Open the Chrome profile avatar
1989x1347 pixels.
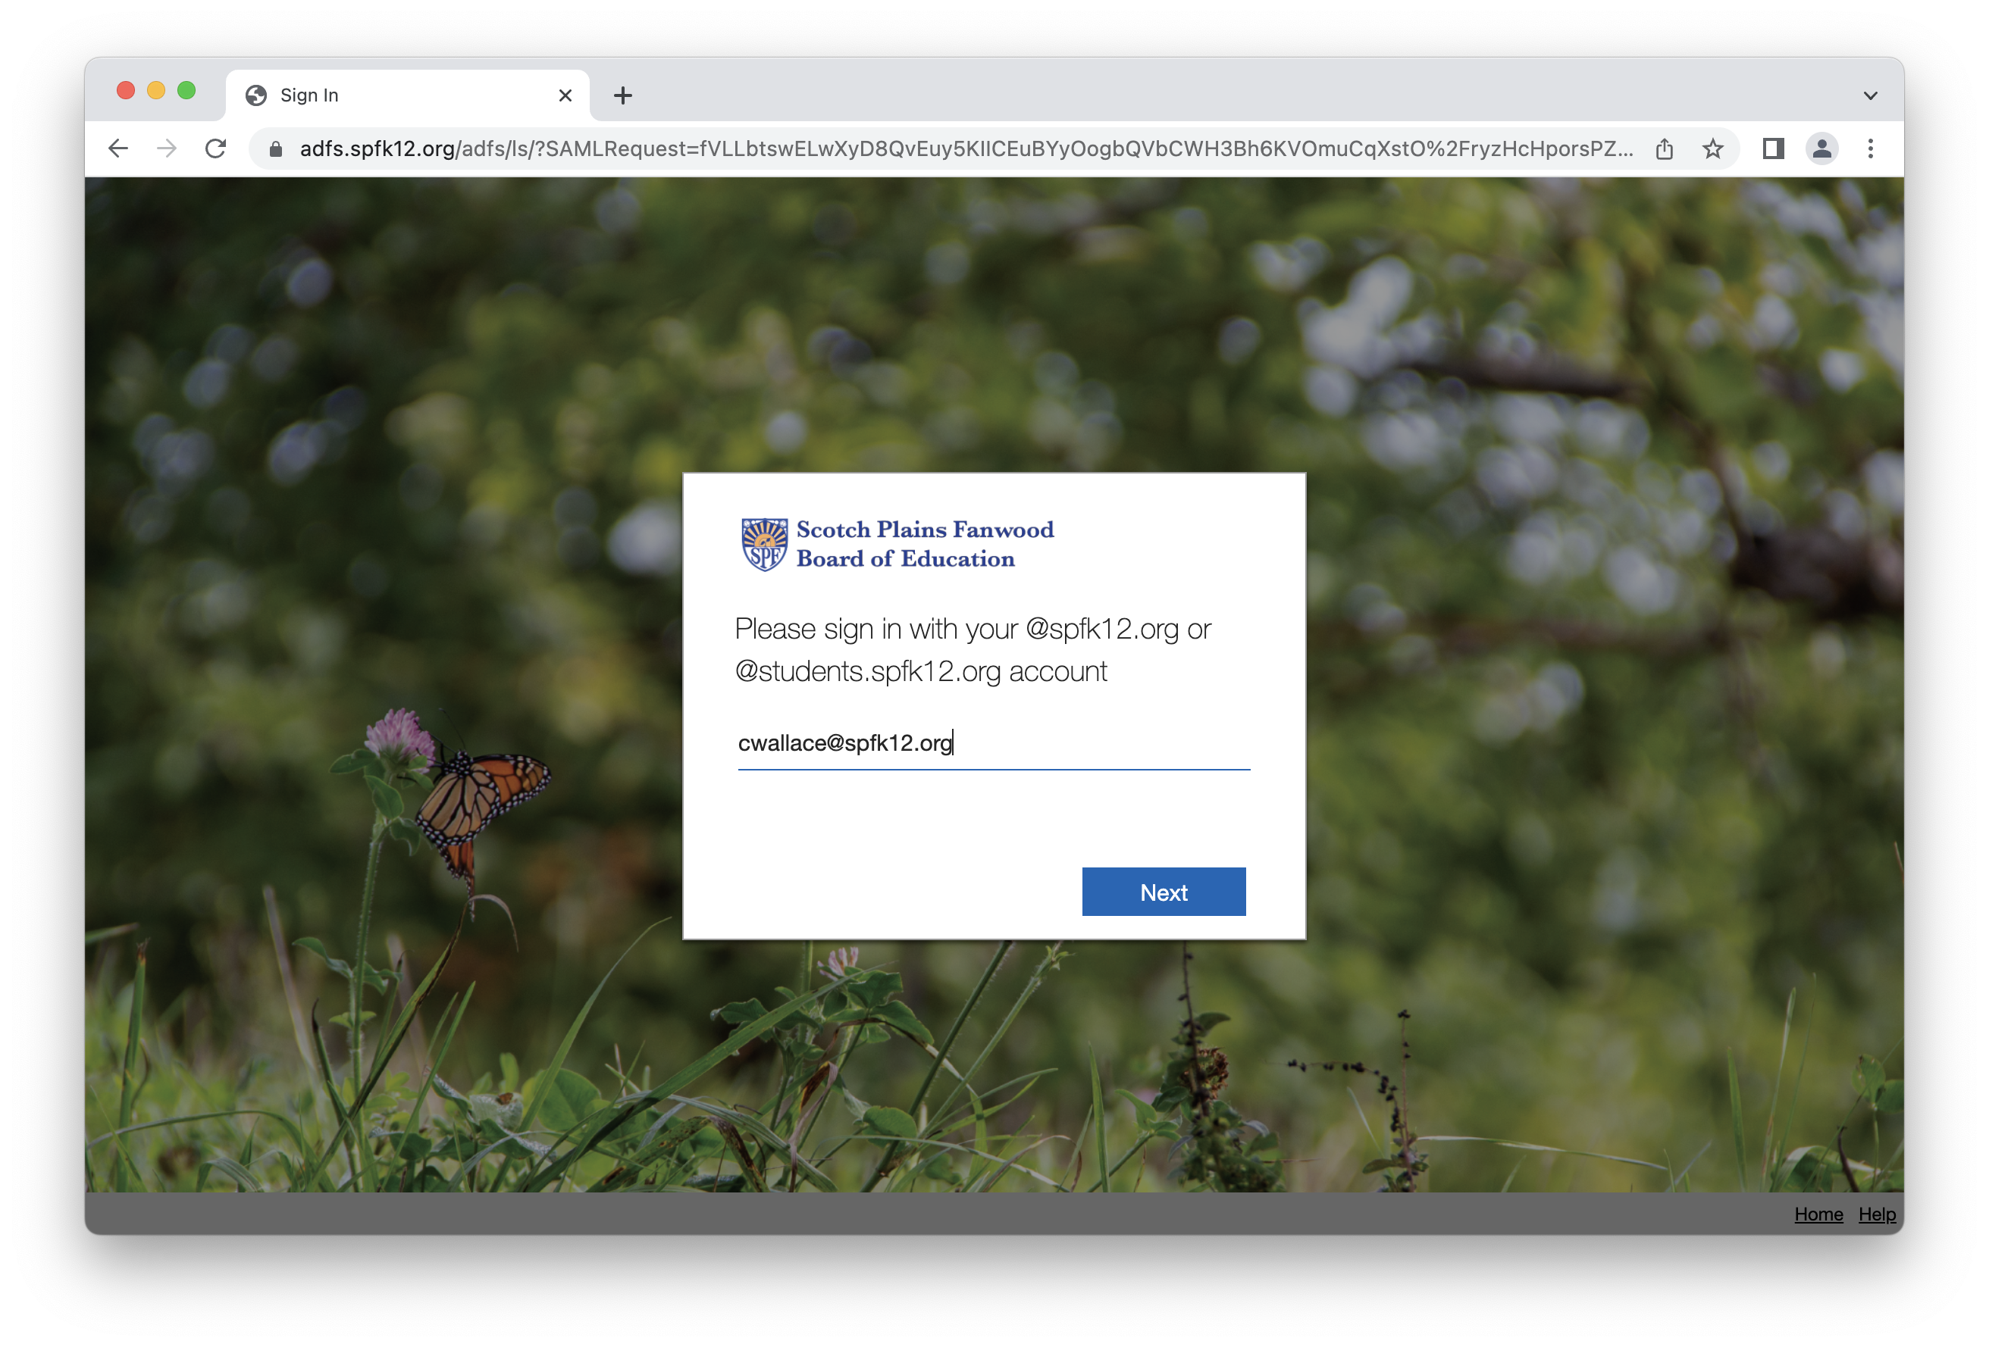[x=1821, y=148]
